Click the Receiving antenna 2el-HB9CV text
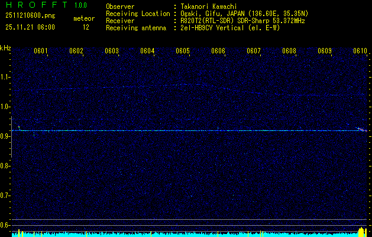The height and width of the screenshot is (237, 372). click(230, 28)
